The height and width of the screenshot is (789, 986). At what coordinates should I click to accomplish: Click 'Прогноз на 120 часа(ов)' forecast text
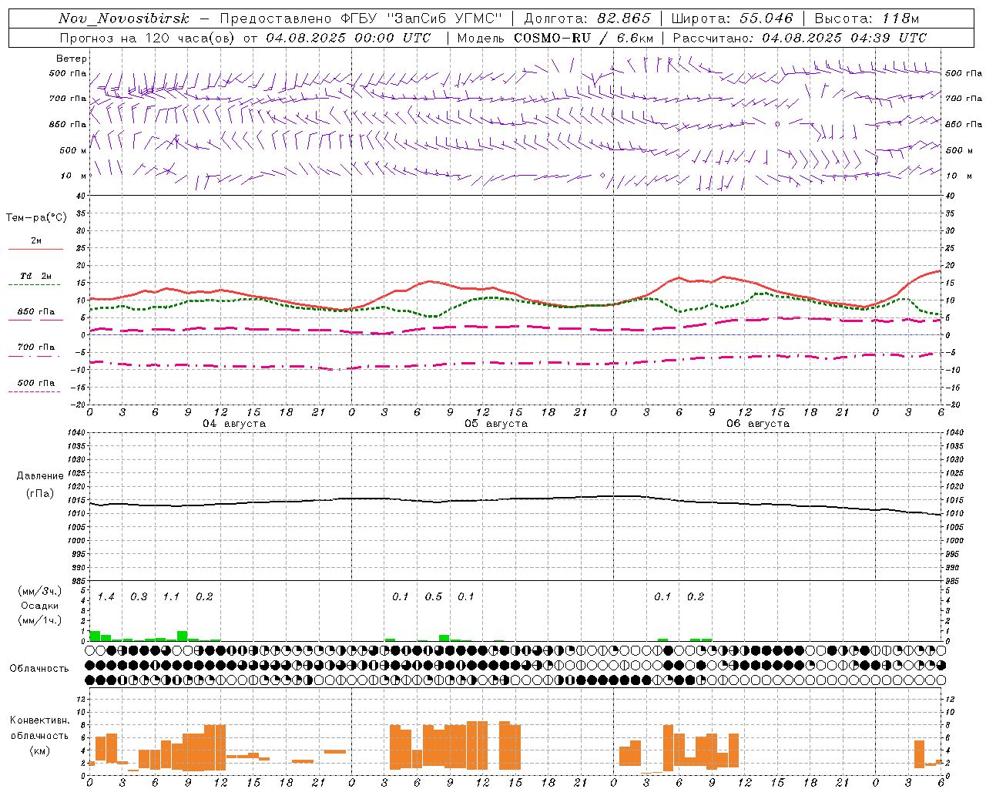pyautogui.click(x=148, y=38)
